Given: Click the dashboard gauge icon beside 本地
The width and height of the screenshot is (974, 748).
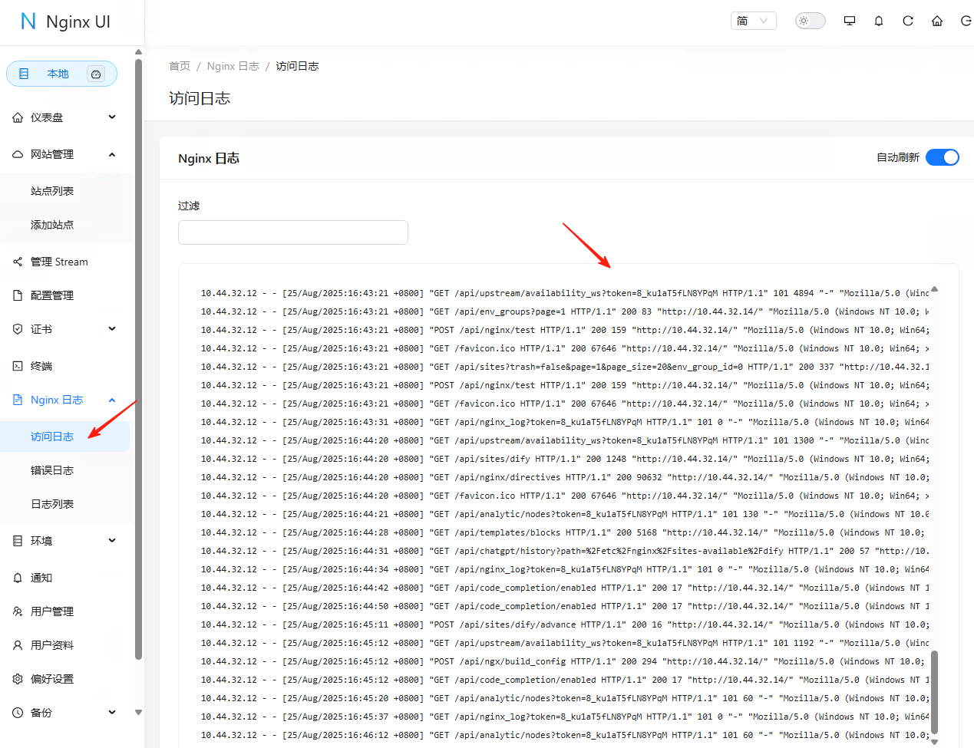Looking at the screenshot, I should click(x=96, y=74).
